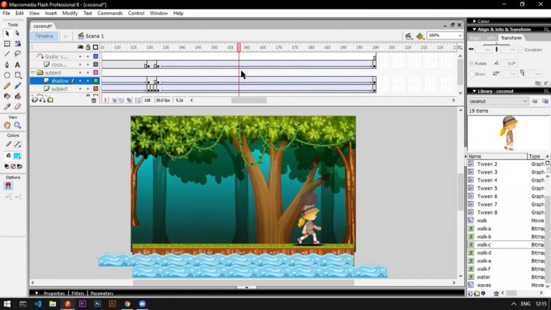
Task: Select walk-c bitmap in the Library list
Action: point(484,245)
